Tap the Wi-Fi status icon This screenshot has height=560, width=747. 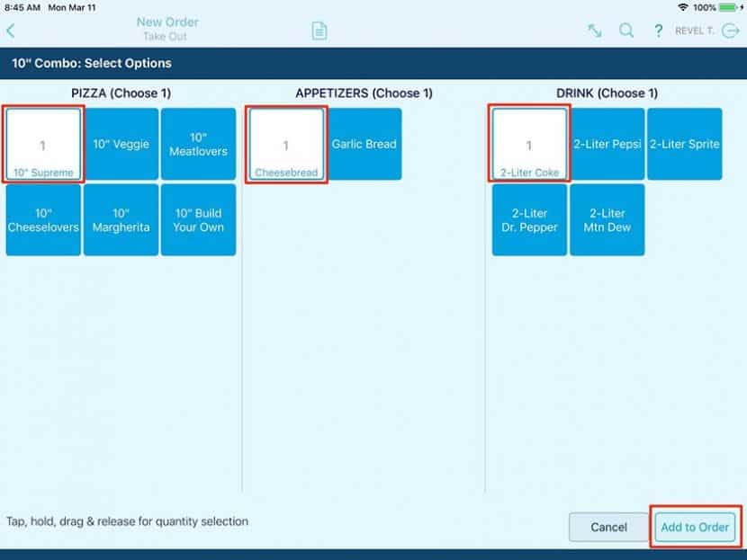[683, 7]
